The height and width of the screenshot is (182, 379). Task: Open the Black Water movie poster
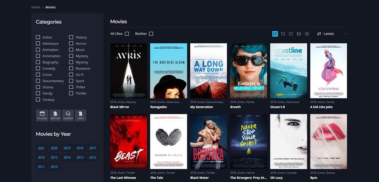208,141
